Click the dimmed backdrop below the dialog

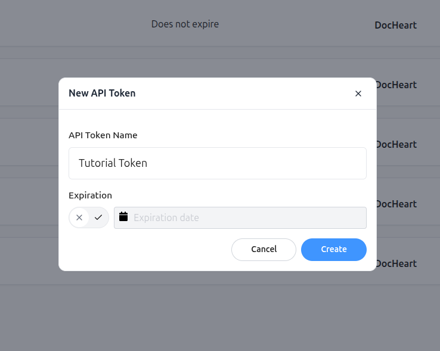(x=220, y=316)
